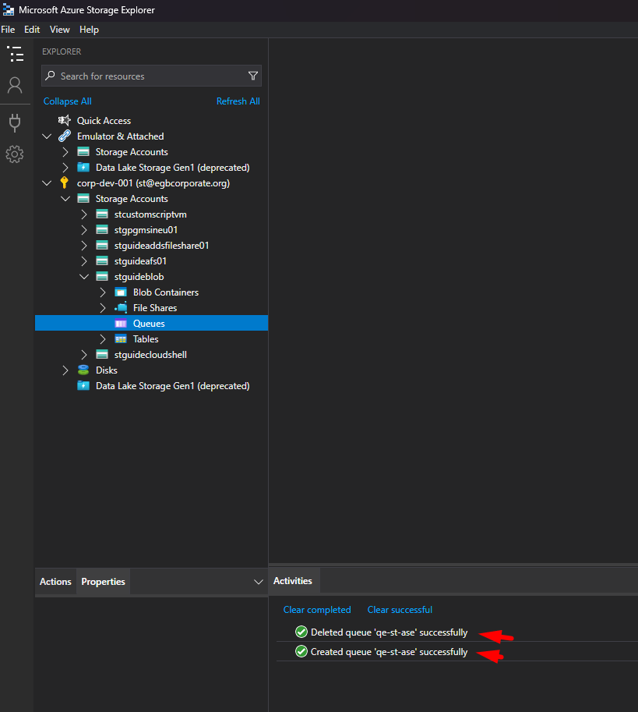Viewport: 638px width, 712px height.
Task: Click the stguidecloudshell storage icon
Action: 102,354
